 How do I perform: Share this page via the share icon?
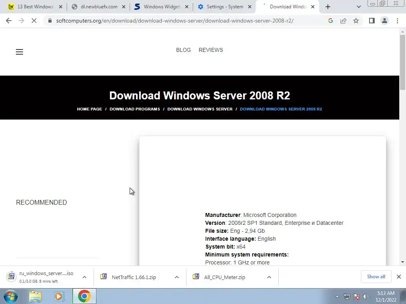point(343,21)
